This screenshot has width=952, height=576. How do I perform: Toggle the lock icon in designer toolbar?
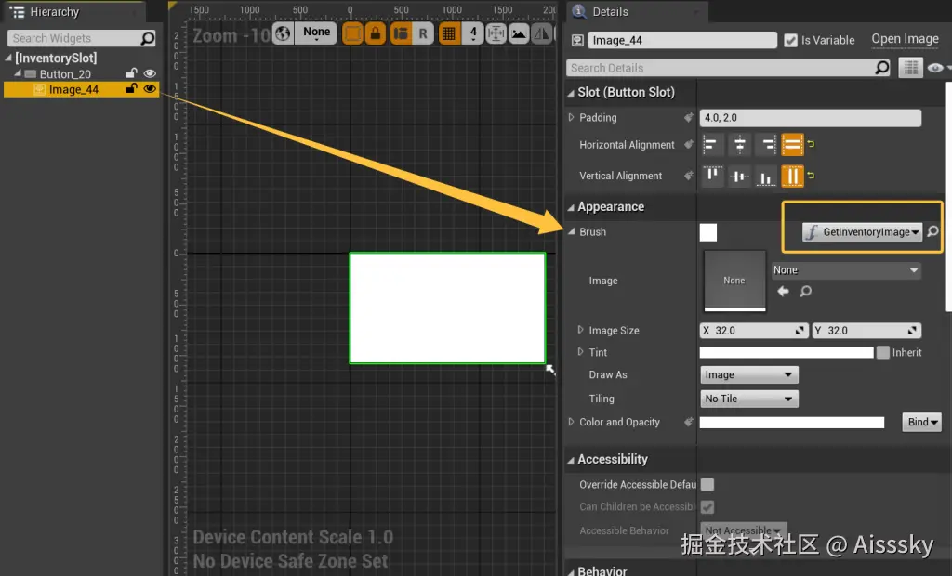pos(376,34)
